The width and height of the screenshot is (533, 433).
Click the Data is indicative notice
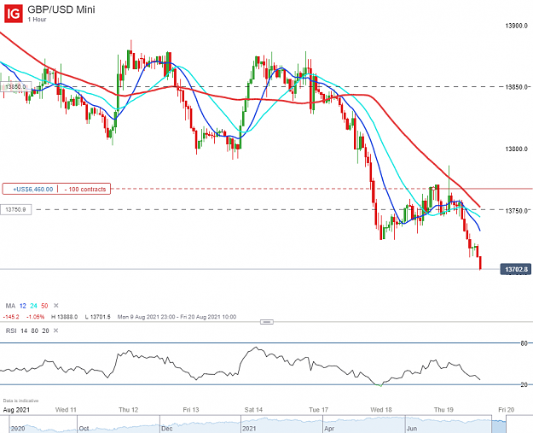pyautogui.click(x=20, y=401)
